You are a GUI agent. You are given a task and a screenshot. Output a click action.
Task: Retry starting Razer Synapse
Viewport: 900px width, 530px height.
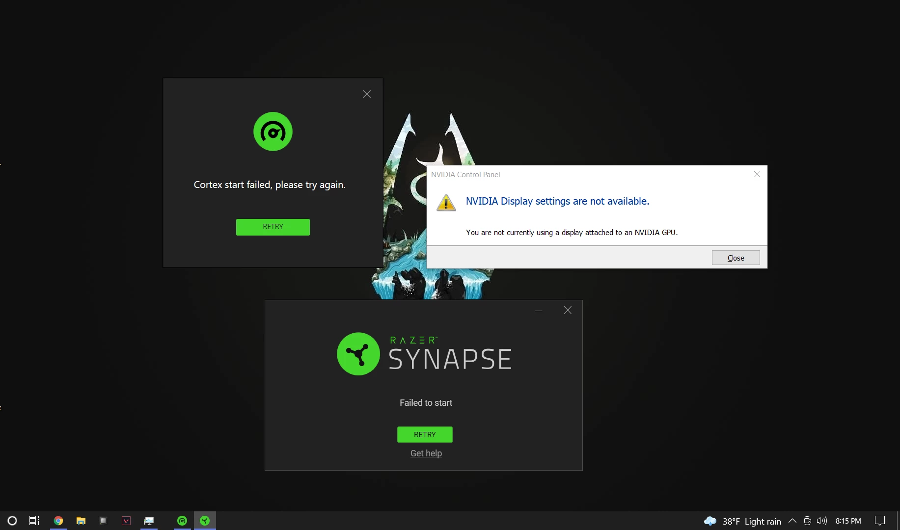[425, 434]
